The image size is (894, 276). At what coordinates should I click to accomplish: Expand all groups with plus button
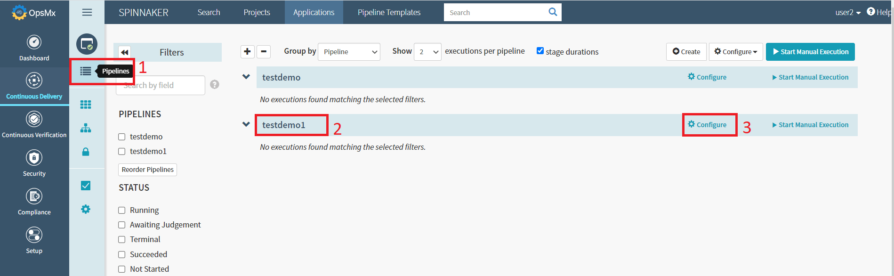[x=247, y=51]
